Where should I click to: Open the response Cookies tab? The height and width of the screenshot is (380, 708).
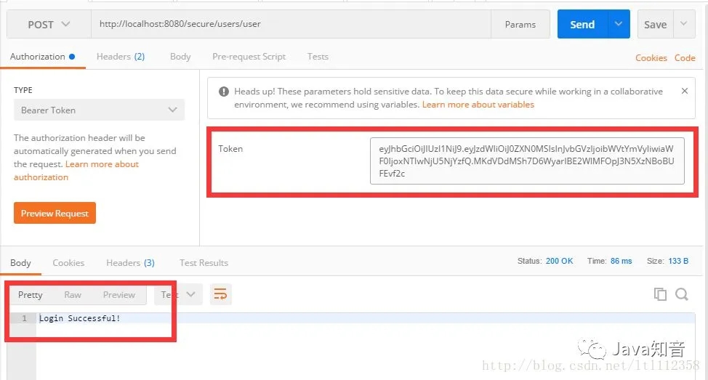point(68,263)
